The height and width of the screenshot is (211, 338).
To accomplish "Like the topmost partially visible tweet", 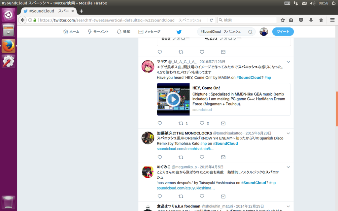I will pyautogui.click(x=202, y=52).
